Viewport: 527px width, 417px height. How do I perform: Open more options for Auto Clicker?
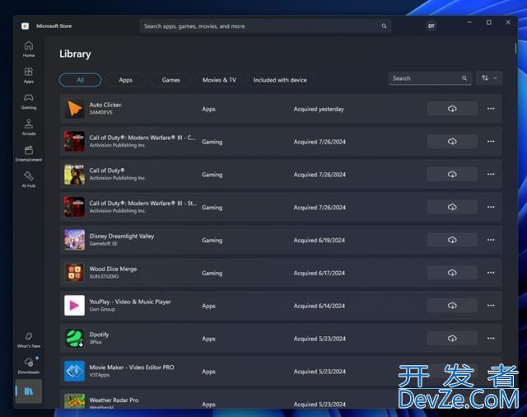[x=491, y=109]
